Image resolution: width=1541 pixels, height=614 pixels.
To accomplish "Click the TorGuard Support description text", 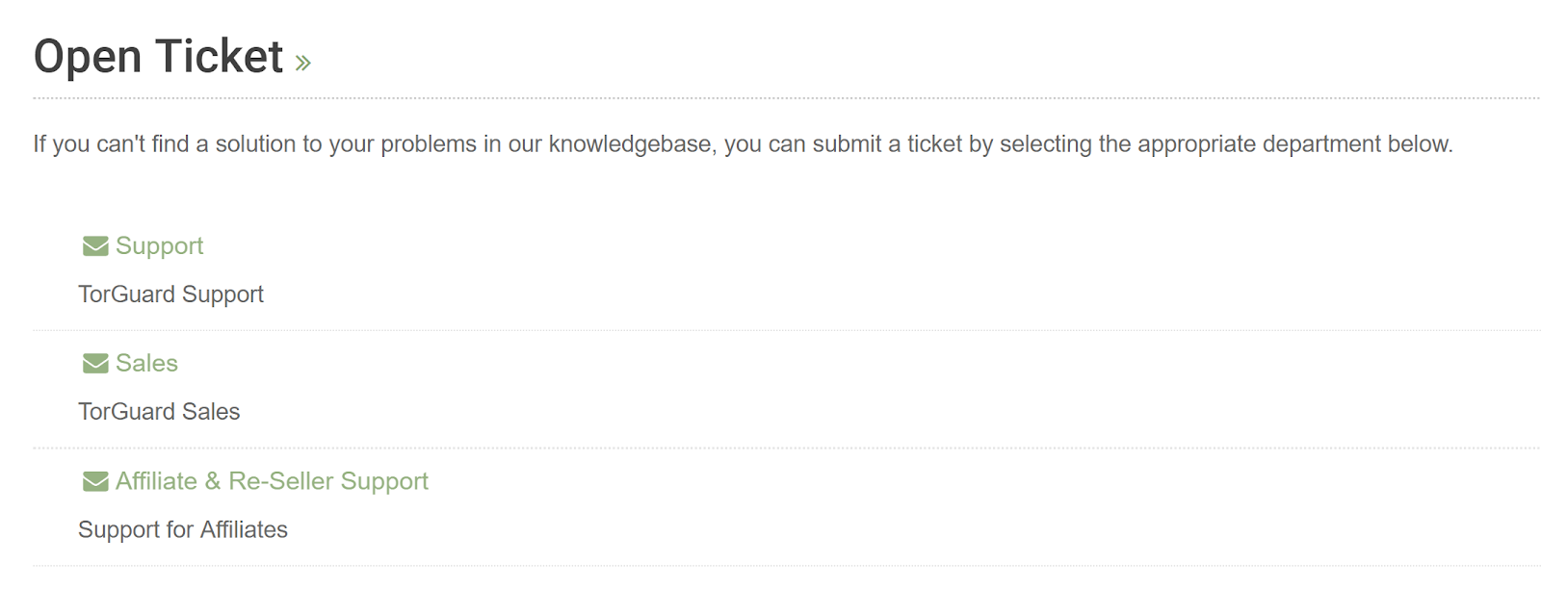I will 170,294.
